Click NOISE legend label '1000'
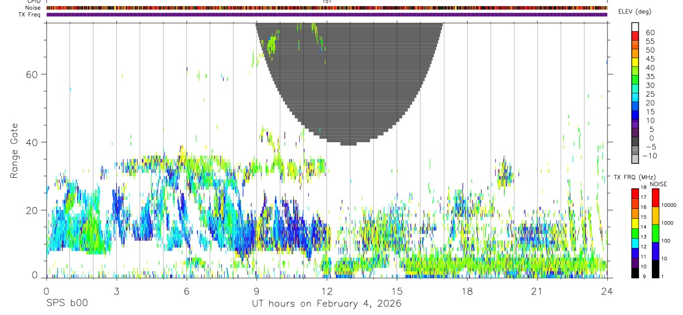This screenshot has height=315, width=683. tap(667, 223)
